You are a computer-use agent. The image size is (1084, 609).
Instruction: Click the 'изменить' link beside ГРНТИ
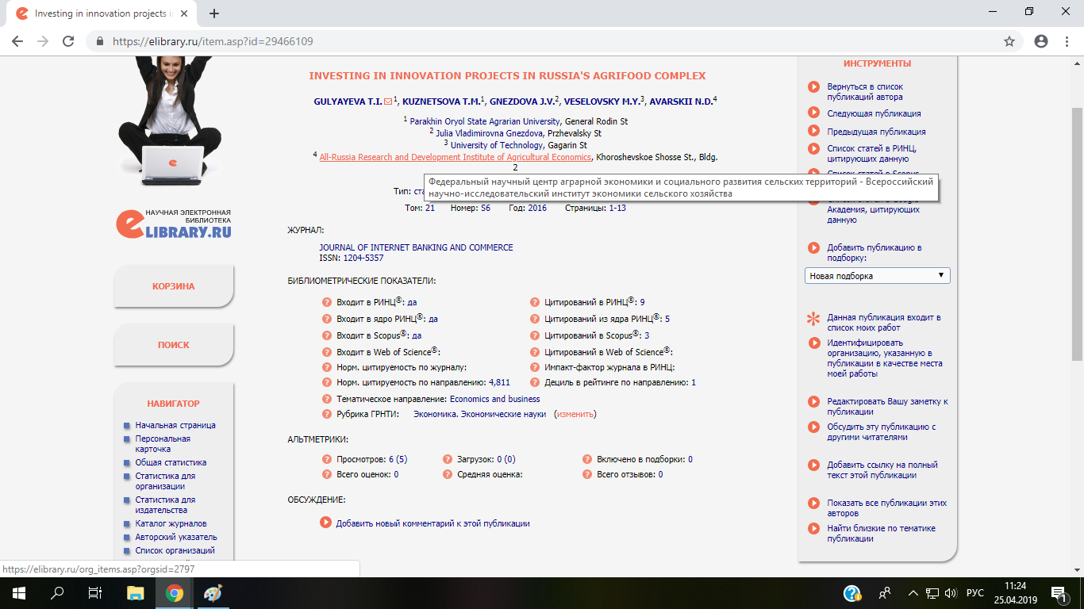coord(575,414)
